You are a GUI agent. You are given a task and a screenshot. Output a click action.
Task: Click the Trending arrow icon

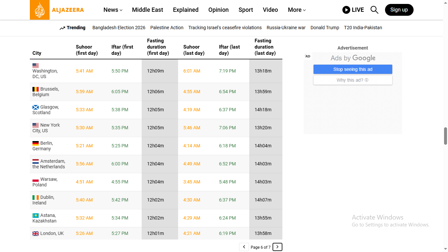pyautogui.click(x=62, y=28)
